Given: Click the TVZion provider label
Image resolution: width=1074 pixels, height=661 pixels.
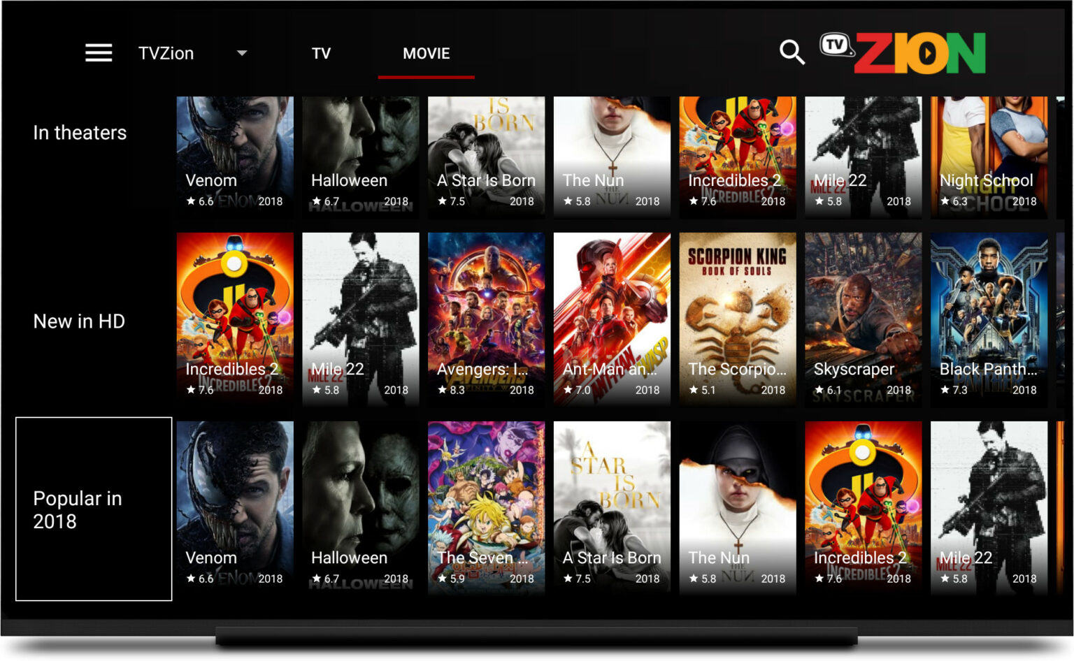Looking at the screenshot, I should click(166, 53).
